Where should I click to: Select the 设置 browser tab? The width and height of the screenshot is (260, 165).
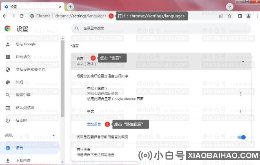[33, 7]
